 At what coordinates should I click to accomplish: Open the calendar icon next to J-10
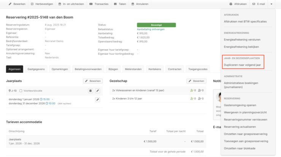click(90, 91)
